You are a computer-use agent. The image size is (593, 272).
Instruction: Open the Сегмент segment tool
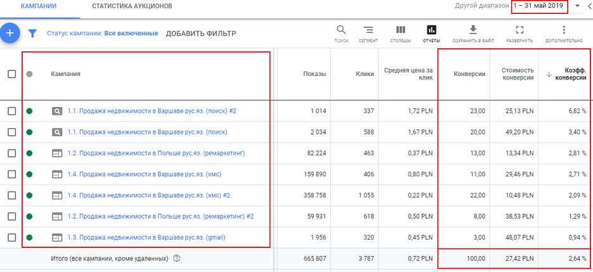(368, 33)
